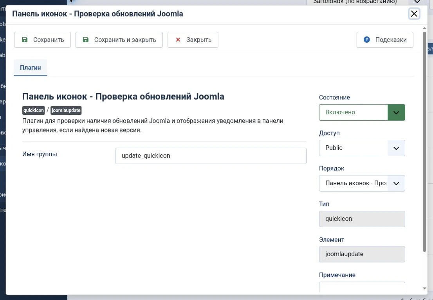The width and height of the screenshot is (433, 300).
Task: Click the Имя группы label
Action: [40, 154]
